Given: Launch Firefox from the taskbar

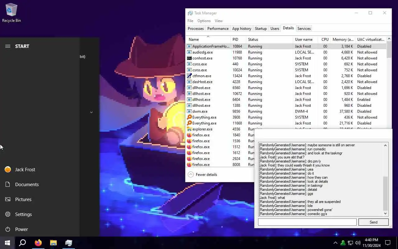Looking at the screenshot, I should [38, 243].
